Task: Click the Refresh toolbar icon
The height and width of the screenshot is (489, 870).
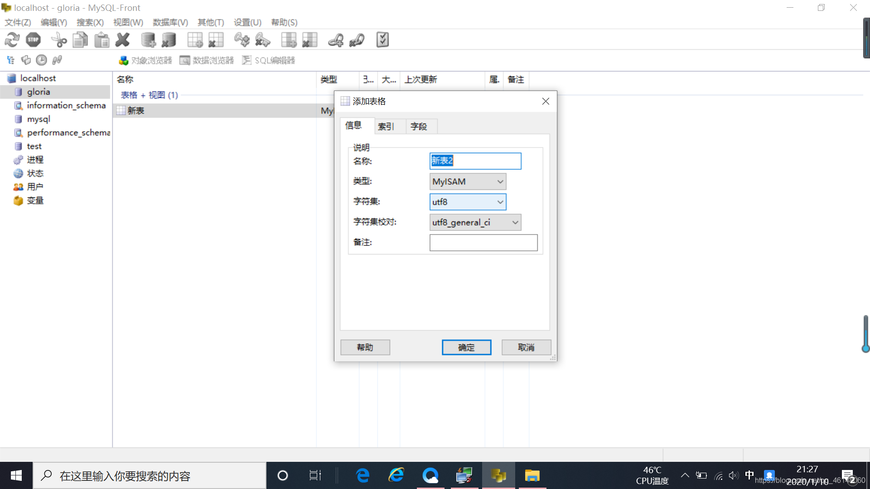Action: coord(12,40)
